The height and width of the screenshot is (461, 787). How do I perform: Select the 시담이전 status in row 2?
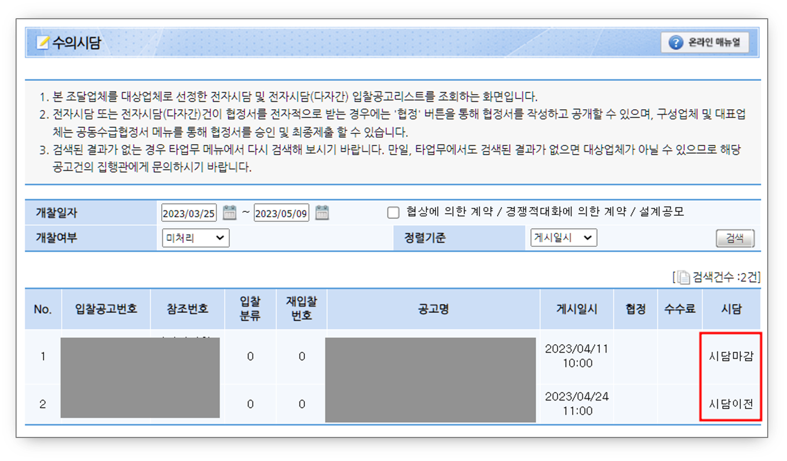[731, 404]
